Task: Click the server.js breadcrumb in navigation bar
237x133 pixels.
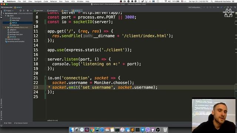Action: point(18,7)
